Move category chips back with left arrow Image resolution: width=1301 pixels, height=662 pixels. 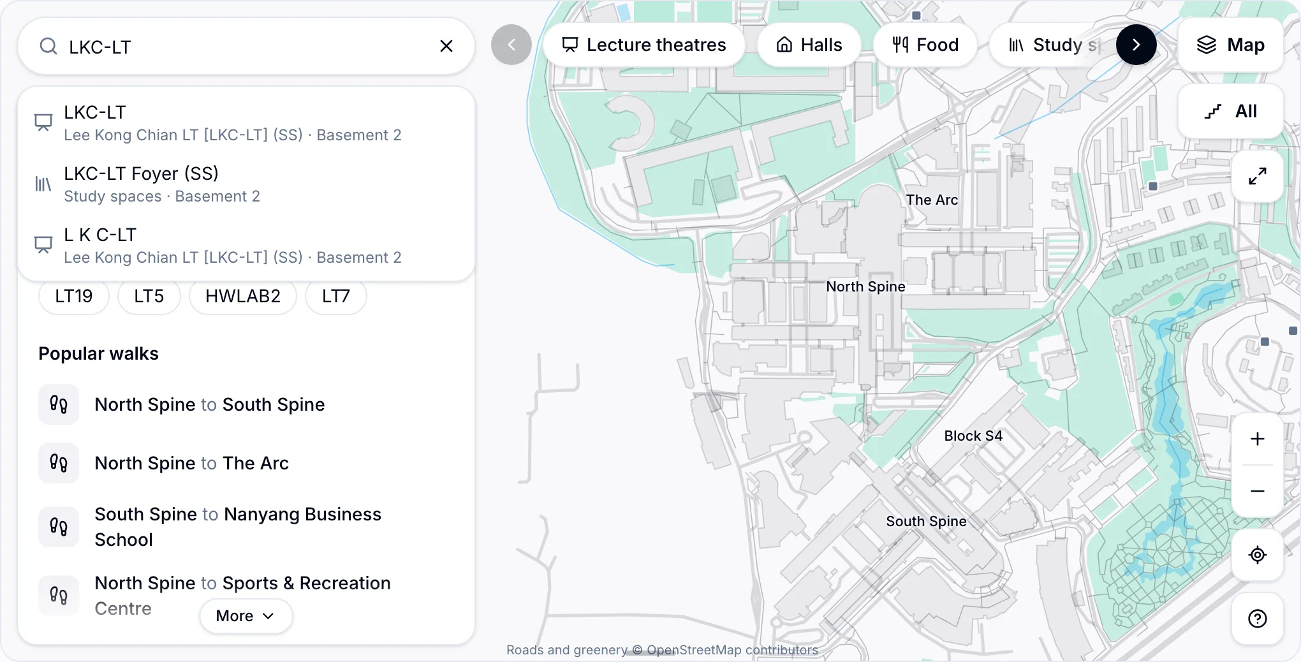point(511,45)
